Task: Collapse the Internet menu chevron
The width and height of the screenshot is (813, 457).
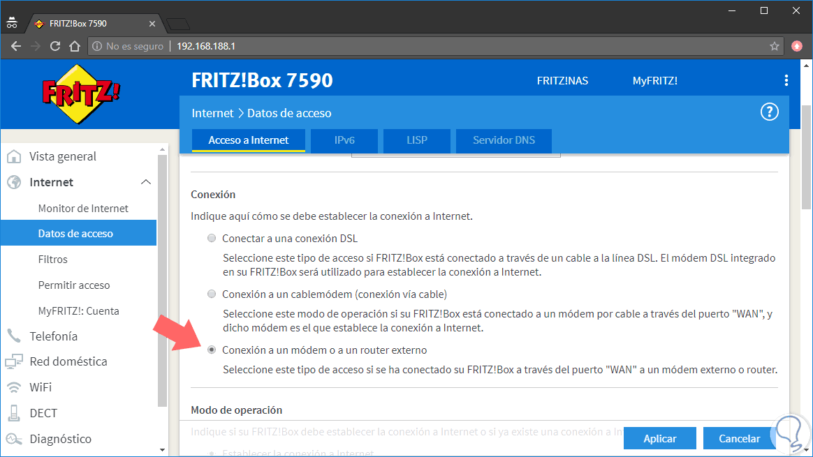Action: click(146, 182)
